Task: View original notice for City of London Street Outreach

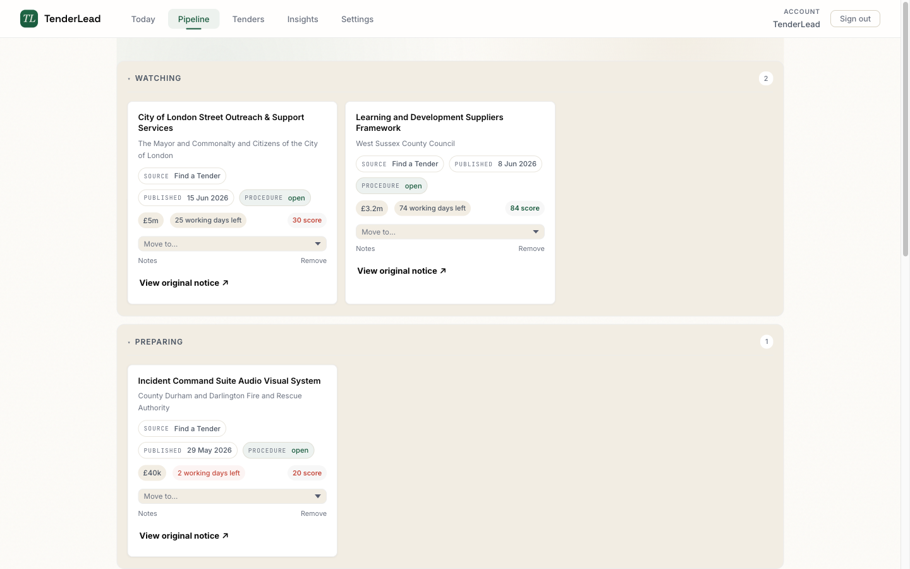Action: click(x=184, y=283)
